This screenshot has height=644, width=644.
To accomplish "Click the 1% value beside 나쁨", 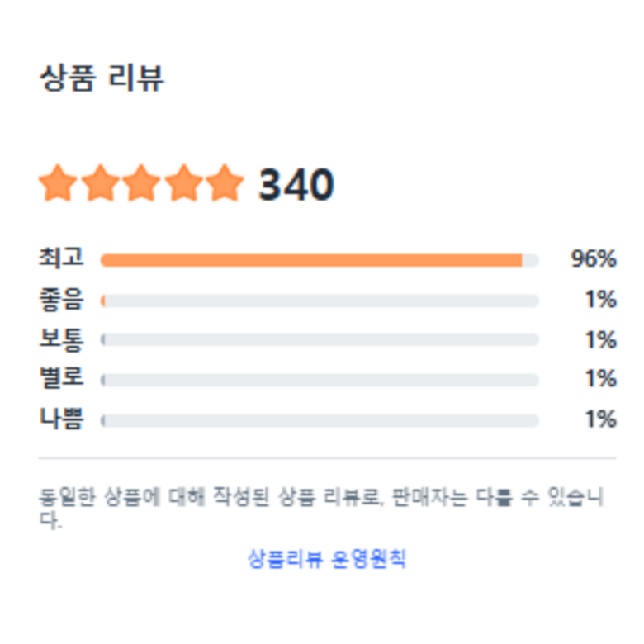I will 600,419.
